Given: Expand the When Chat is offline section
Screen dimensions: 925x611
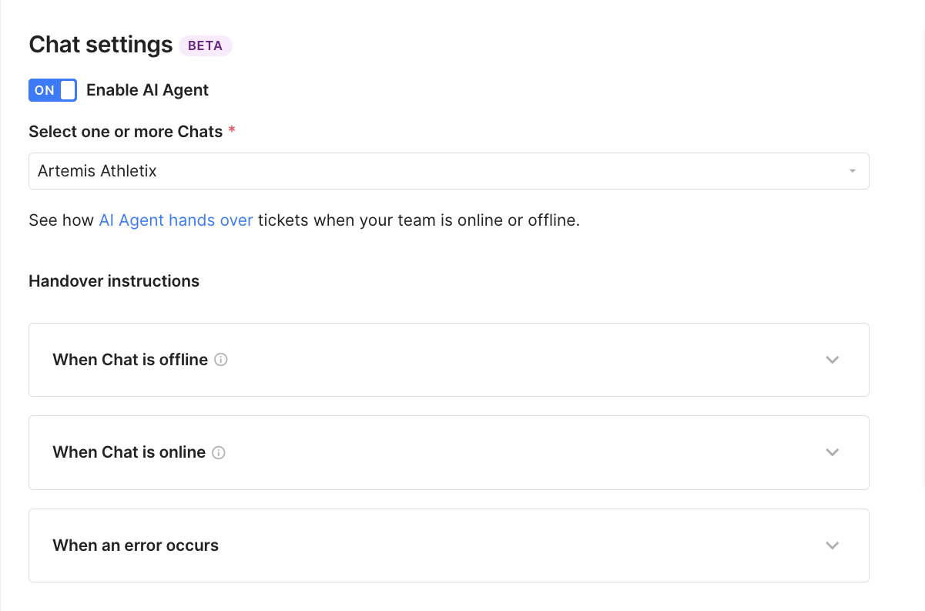Looking at the screenshot, I should (x=449, y=360).
